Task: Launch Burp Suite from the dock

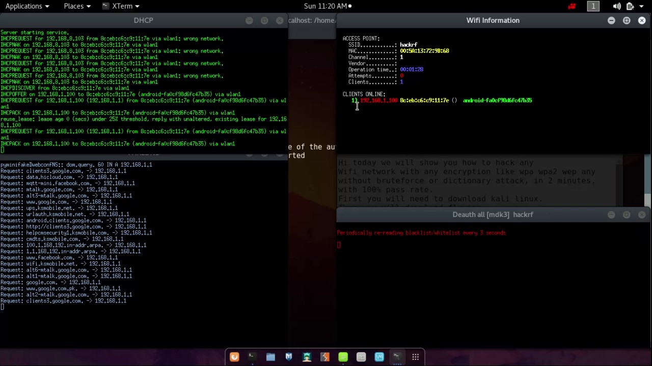Action: (x=324, y=357)
